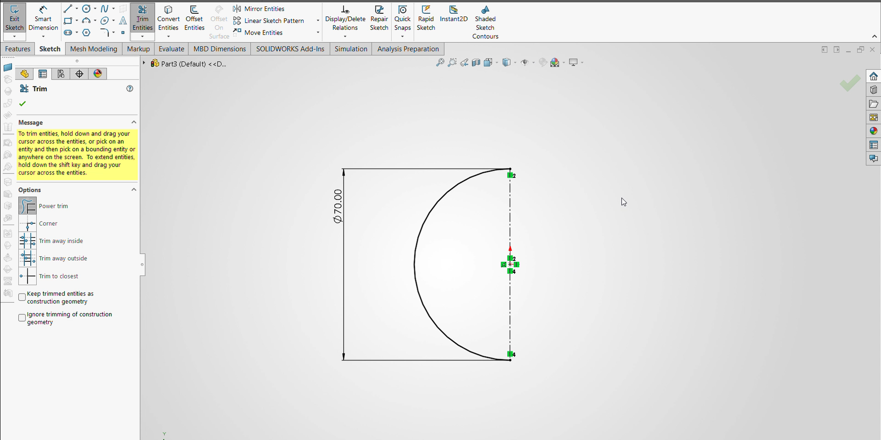
Task: Click Previous View icon
Action: tap(464, 62)
